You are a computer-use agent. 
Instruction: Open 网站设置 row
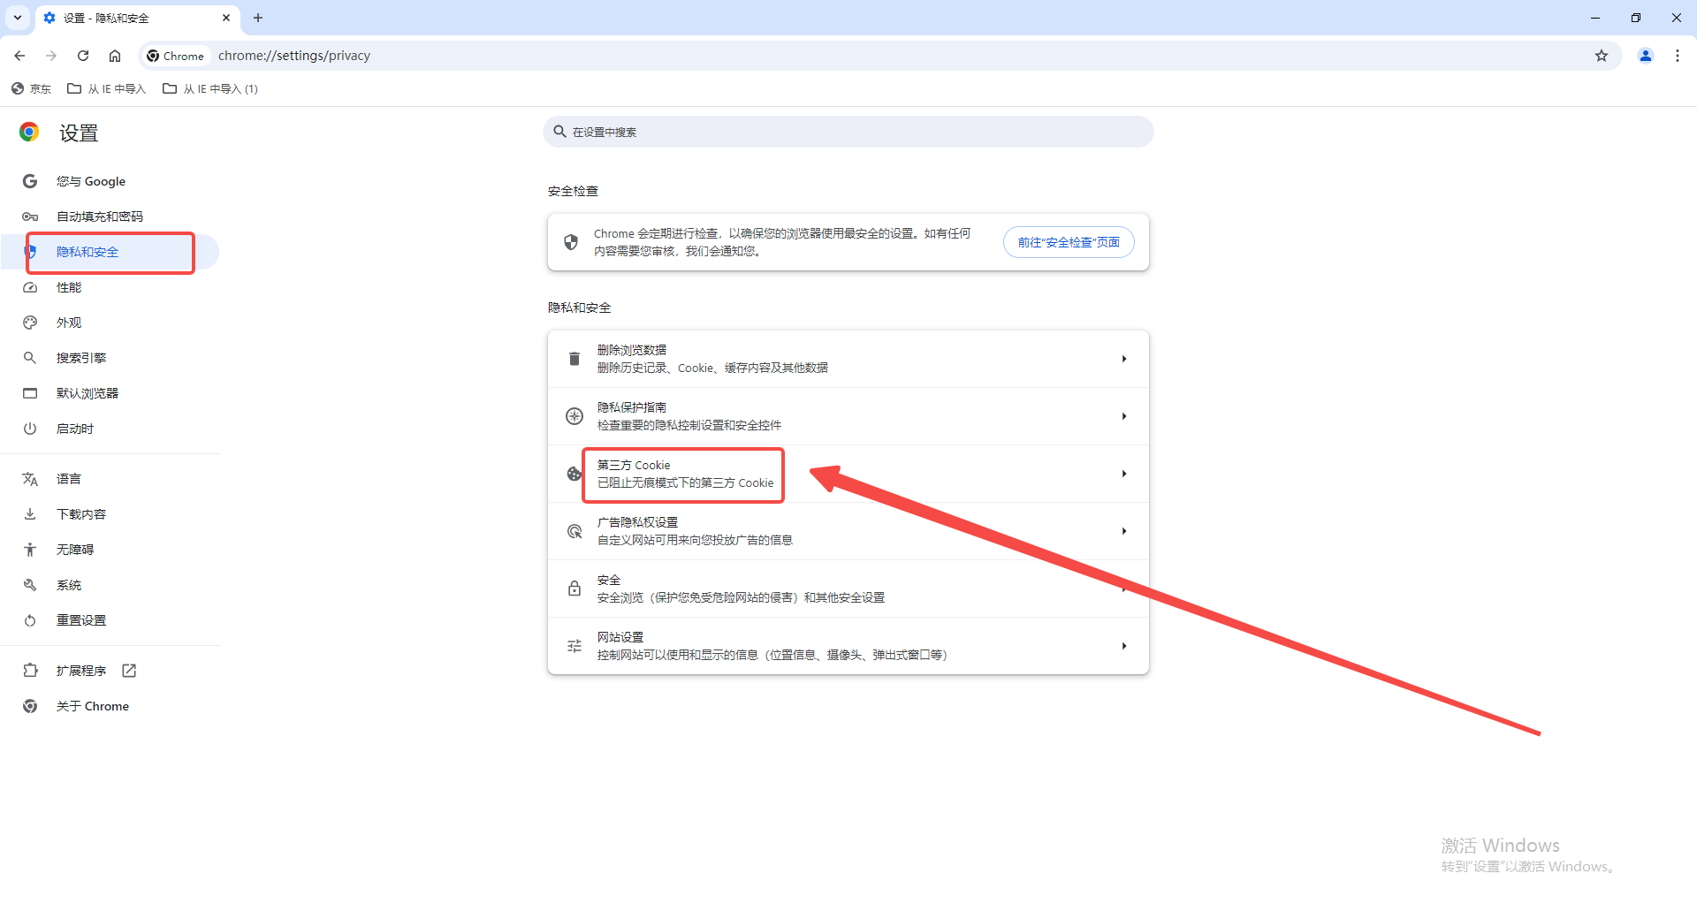point(848,646)
